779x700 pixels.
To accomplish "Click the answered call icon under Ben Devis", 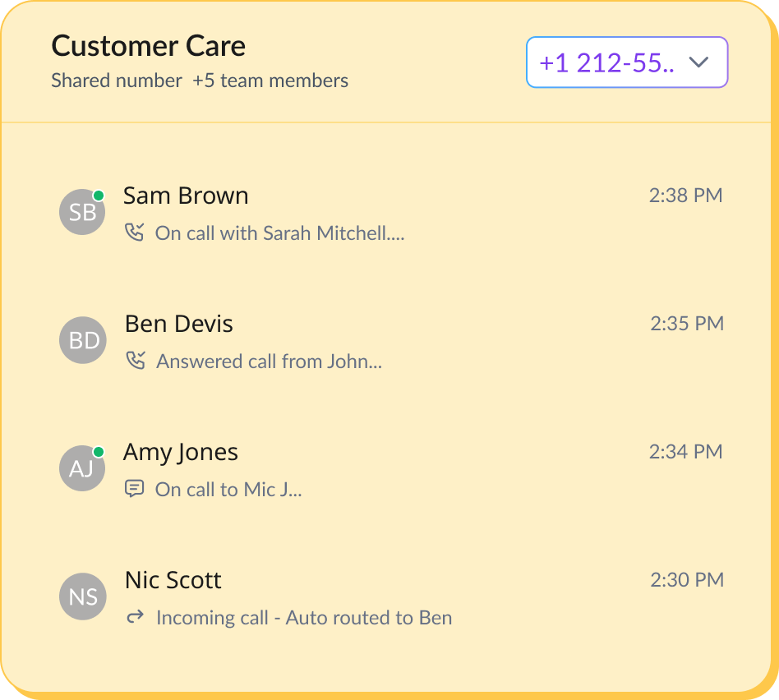I will point(136,361).
